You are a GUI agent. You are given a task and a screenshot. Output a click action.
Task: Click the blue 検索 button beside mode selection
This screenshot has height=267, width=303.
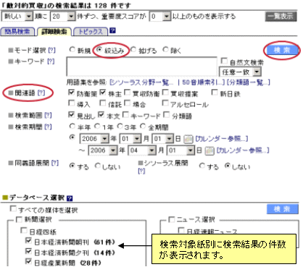point(282,50)
